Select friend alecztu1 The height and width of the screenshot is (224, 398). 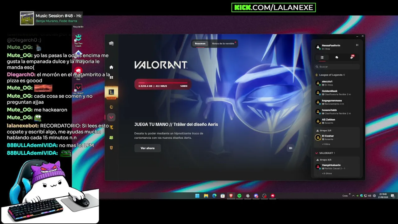click(x=337, y=83)
